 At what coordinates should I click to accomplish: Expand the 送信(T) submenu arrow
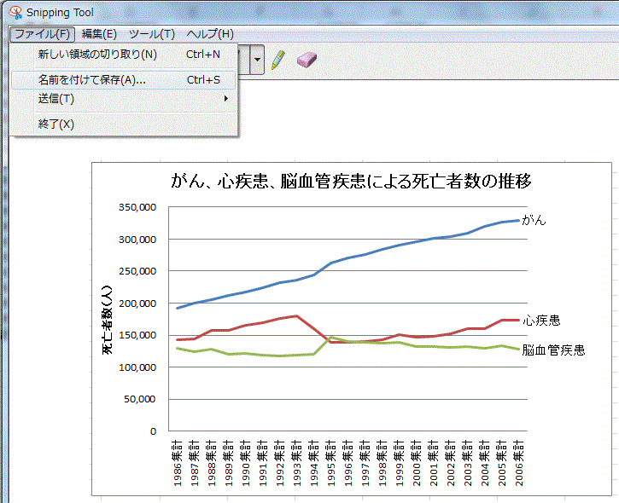226,99
